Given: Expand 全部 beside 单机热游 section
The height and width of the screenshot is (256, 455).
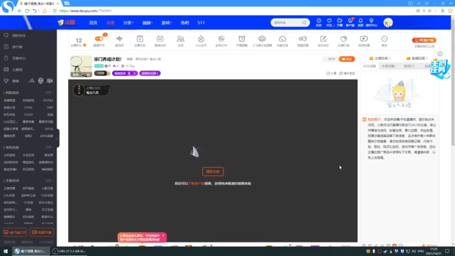Looking at the screenshot, I should [49, 147].
